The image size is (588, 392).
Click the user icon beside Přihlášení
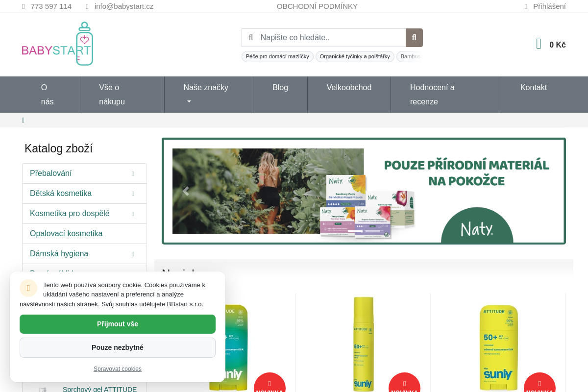[526, 6]
